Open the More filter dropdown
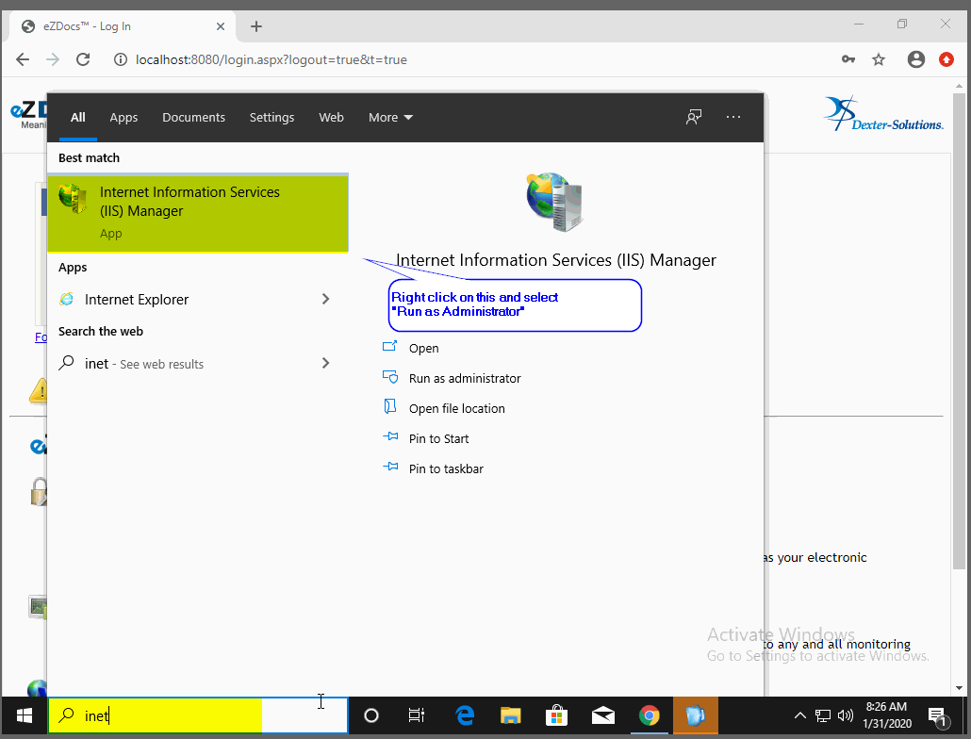 [390, 118]
